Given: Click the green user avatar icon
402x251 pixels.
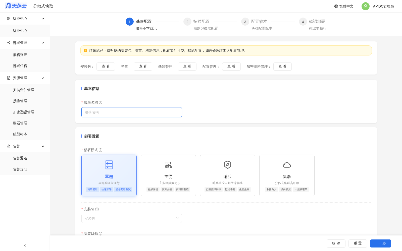Looking at the screenshot, I should pos(366,6).
